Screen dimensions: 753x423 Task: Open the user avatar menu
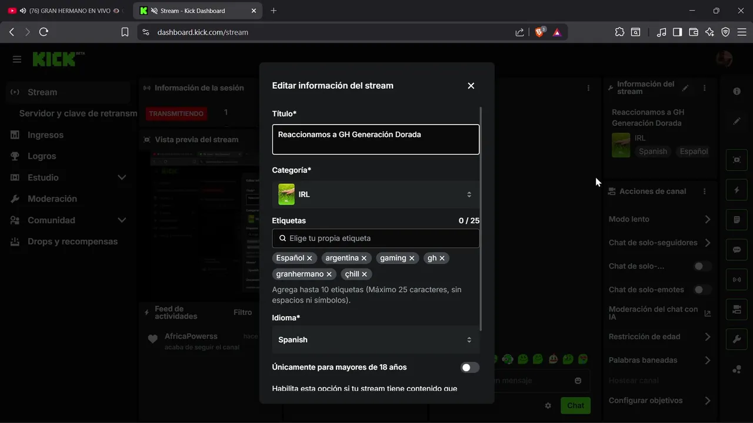click(x=724, y=59)
